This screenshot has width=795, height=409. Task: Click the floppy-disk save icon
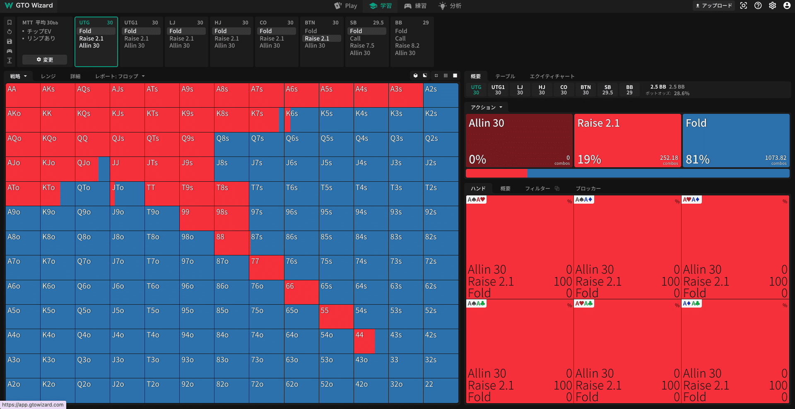coord(10,41)
